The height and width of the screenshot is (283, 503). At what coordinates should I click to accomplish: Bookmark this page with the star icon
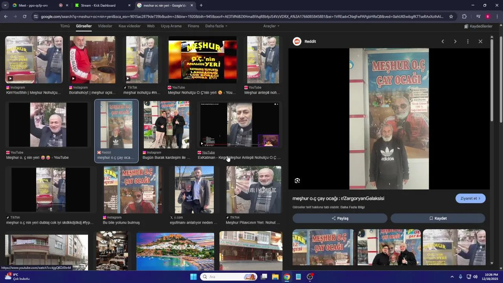coord(451,17)
